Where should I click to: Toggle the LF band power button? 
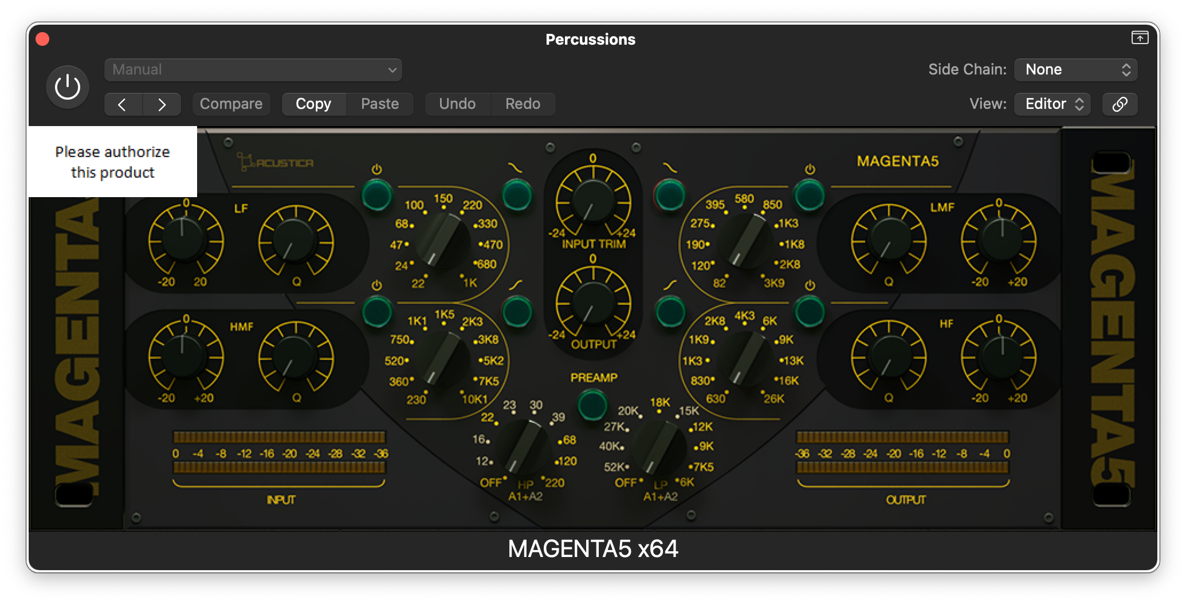376,195
